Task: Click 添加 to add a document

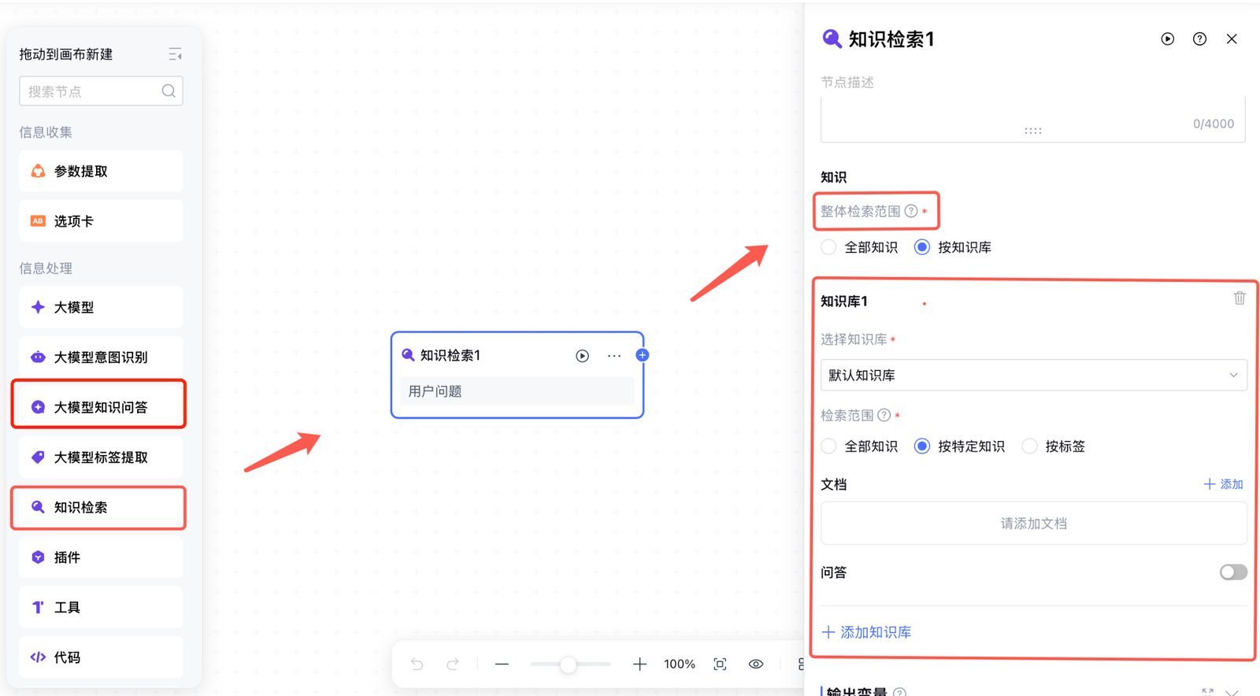Action: tap(1223, 484)
